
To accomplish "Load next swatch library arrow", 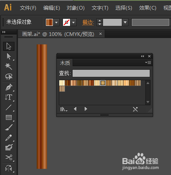I will click(86, 109).
